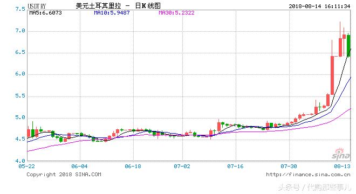Click the 07-30 date axis label

click(x=289, y=167)
